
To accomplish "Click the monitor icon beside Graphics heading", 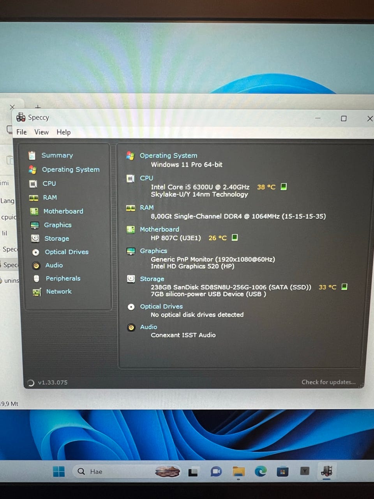I will (131, 251).
